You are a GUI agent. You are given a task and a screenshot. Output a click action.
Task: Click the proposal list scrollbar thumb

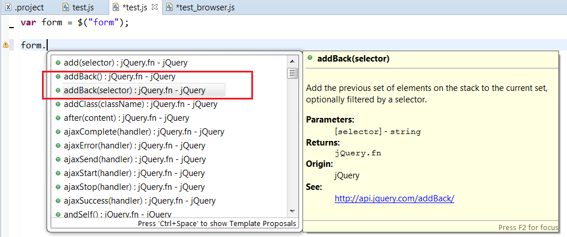pos(293,73)
